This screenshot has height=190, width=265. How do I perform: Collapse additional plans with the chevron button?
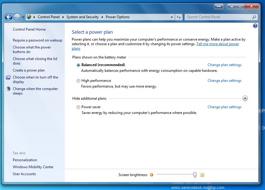[245, 98]
